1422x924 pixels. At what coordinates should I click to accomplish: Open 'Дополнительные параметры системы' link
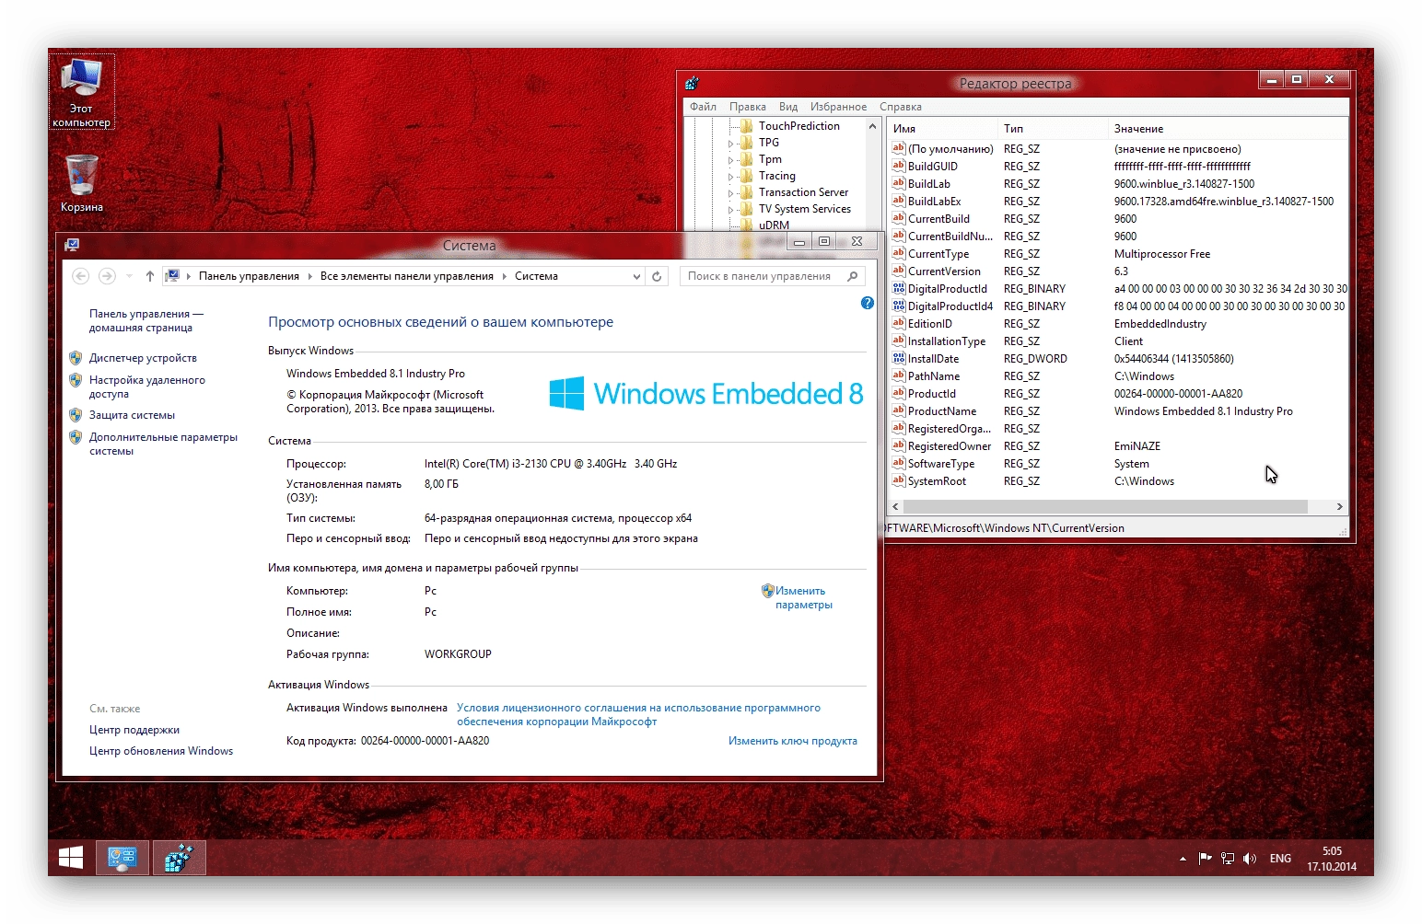163,444
